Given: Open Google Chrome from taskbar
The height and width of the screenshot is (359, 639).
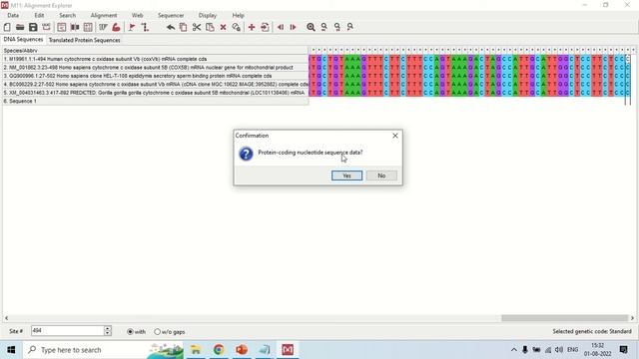Looking at the screenshot, I should (219, 350).
